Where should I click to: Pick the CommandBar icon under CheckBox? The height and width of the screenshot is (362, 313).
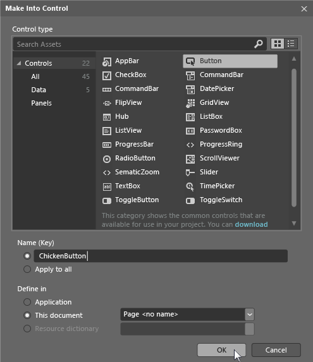[x=107, y=90]
